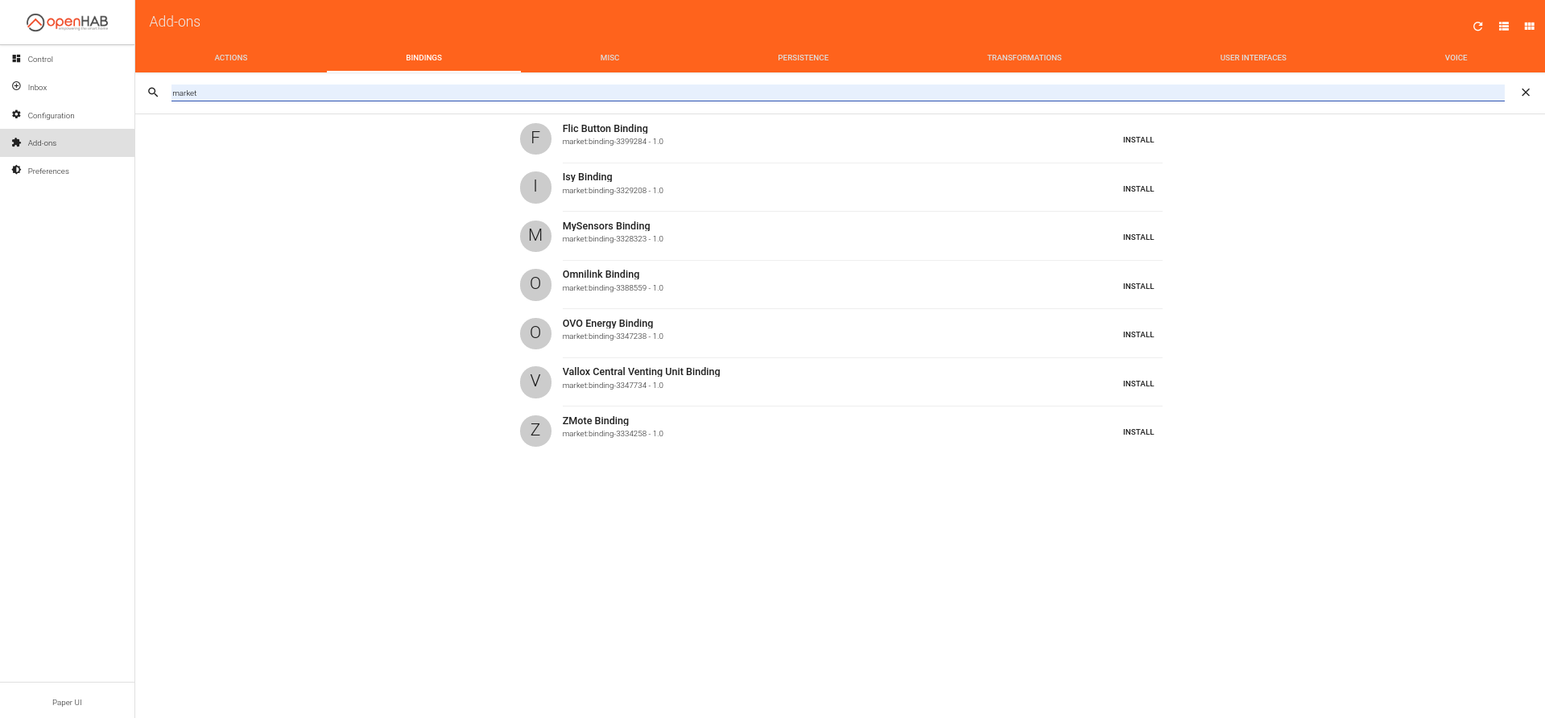Install the Flic Button Binding
Screen dimensions: 1545x718
click(x=1138, y=140)
